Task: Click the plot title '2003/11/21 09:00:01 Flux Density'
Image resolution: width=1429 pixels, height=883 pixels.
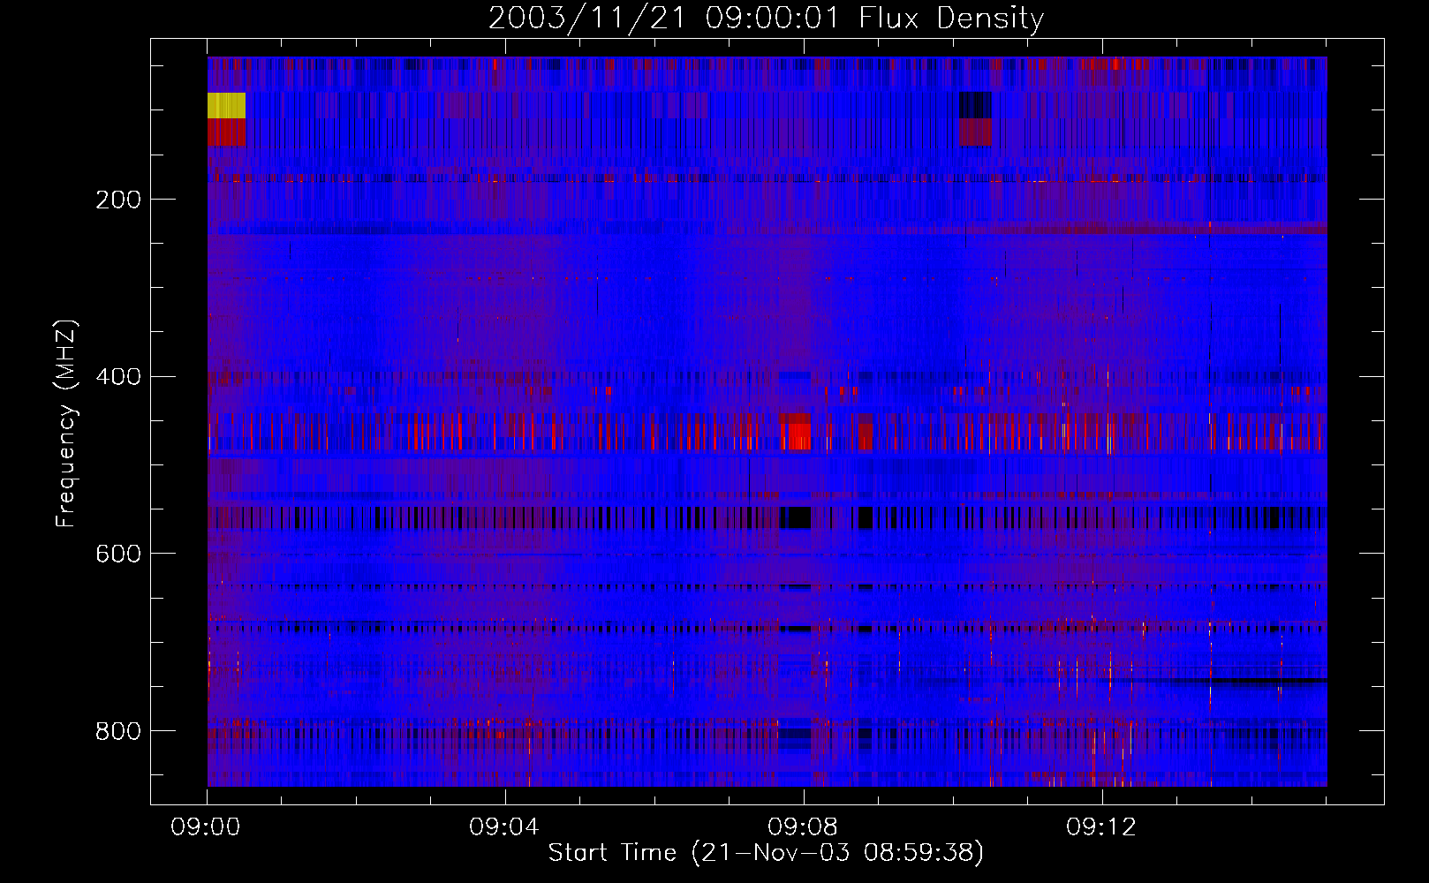Action: [766, 18]
